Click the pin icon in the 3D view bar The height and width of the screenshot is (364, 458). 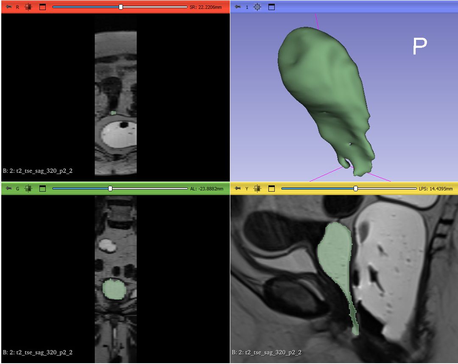coord(238,7)
